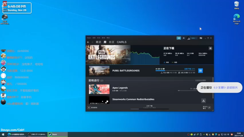Click the 9.3 GB downloaded size text
This screenshot has width=244, height=137.
pos(166,72)
